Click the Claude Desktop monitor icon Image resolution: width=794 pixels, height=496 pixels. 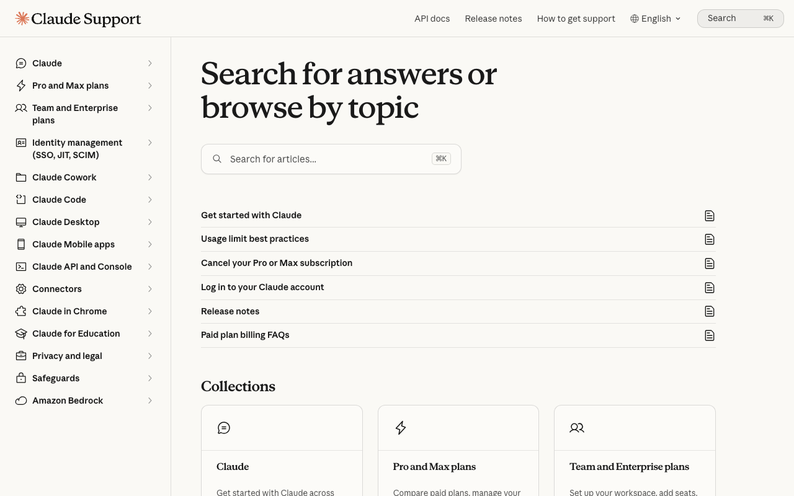(x=21, y=222)
